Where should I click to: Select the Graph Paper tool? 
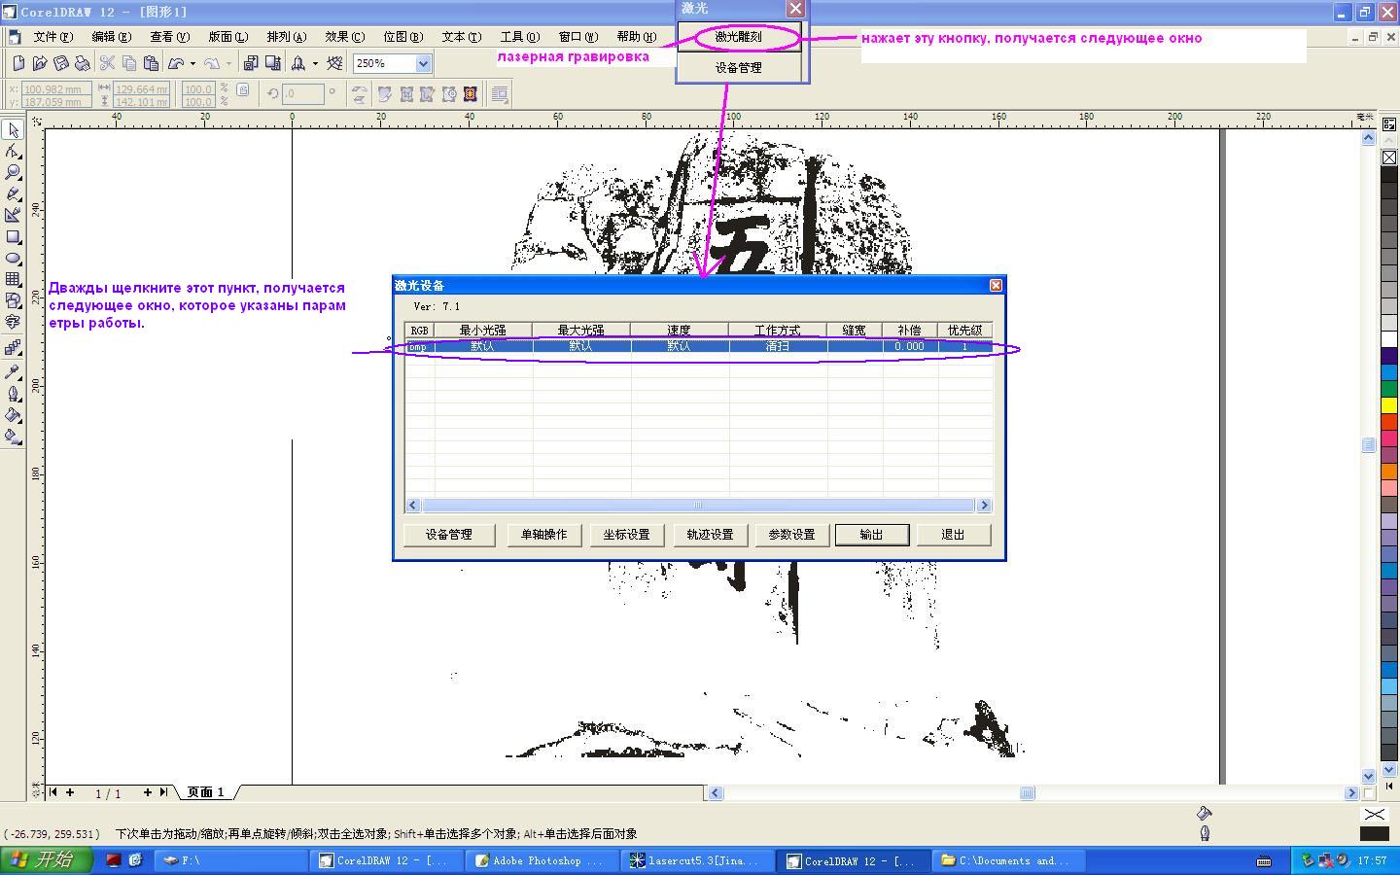click(x=13, y=280)
